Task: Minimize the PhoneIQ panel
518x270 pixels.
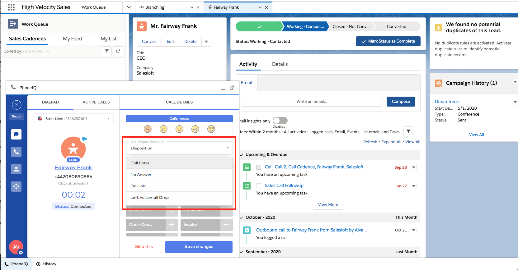Action: pyautogui.click(x=223, y=89)
